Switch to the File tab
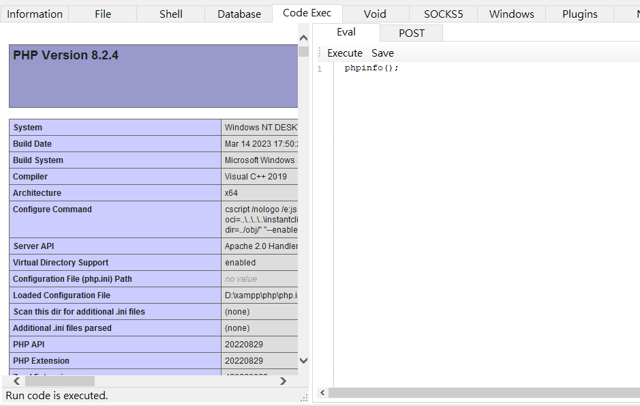The image size is (640, 406). coord(102,14)
